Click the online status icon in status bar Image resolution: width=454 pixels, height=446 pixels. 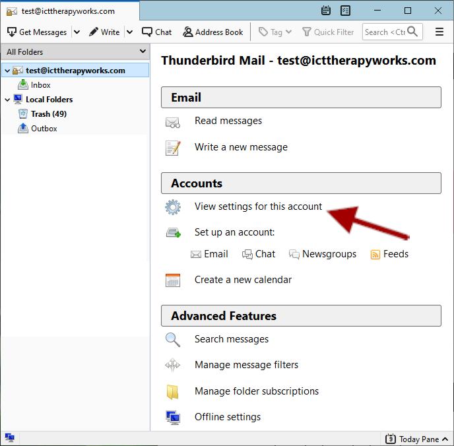[x=9, y=437]
